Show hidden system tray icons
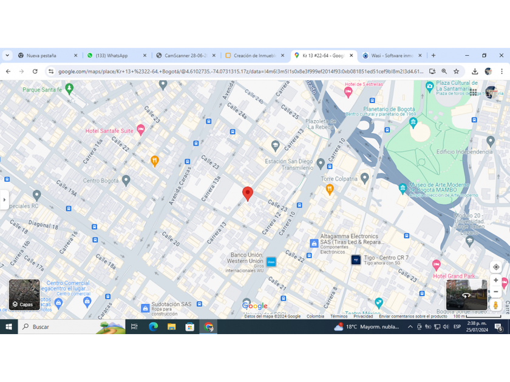 coord(410,327)
